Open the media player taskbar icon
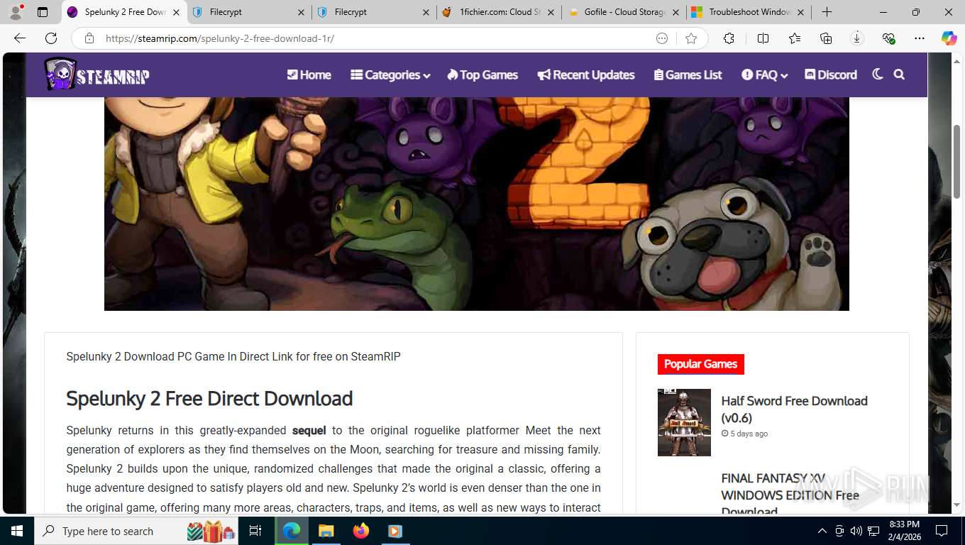The width and height of the screenshot is (965, 545). pos(395,531)
